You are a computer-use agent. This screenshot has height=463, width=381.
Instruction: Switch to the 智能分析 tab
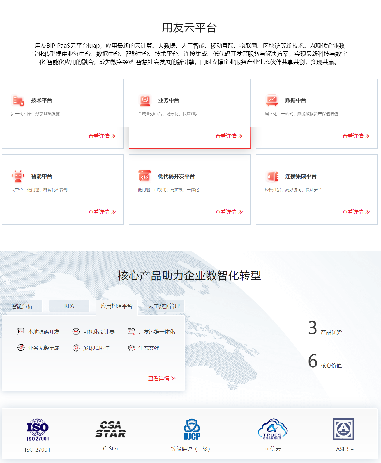[22, 306]
